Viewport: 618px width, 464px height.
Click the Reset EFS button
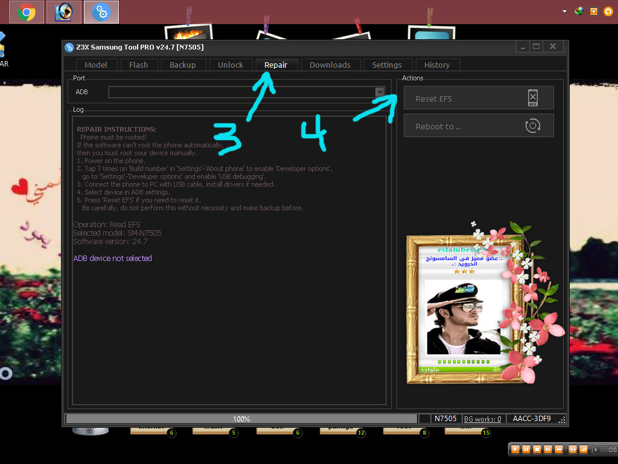[479, 98]
